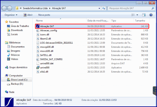Click the Sweda Informática Ltda breadcrumb
This screenshot has width=157, height=107.
(35, 8)
